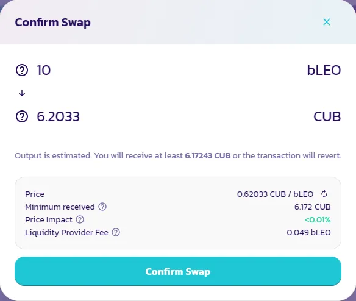Click the CUB token label
The width and height of the screenshot is (356, 301).
click(x=327, y=116)
